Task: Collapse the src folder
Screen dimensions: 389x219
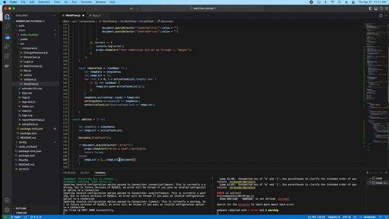Action: click(22, 44)
